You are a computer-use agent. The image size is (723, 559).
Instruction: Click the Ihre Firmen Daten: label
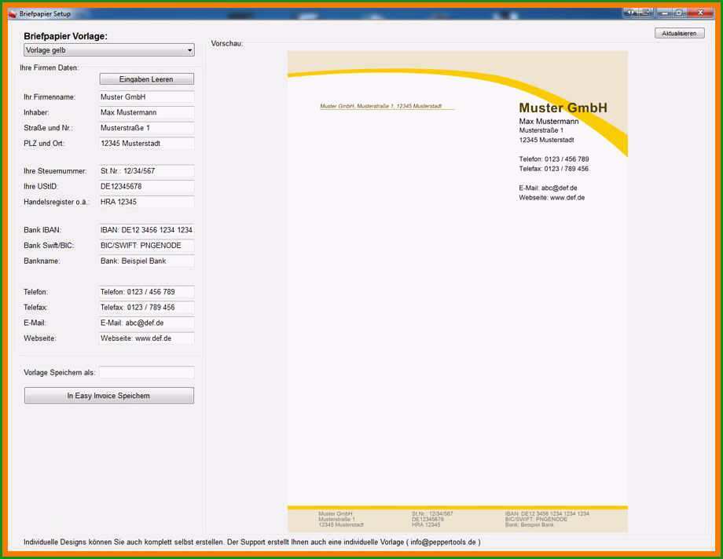[x=50, y=68]
